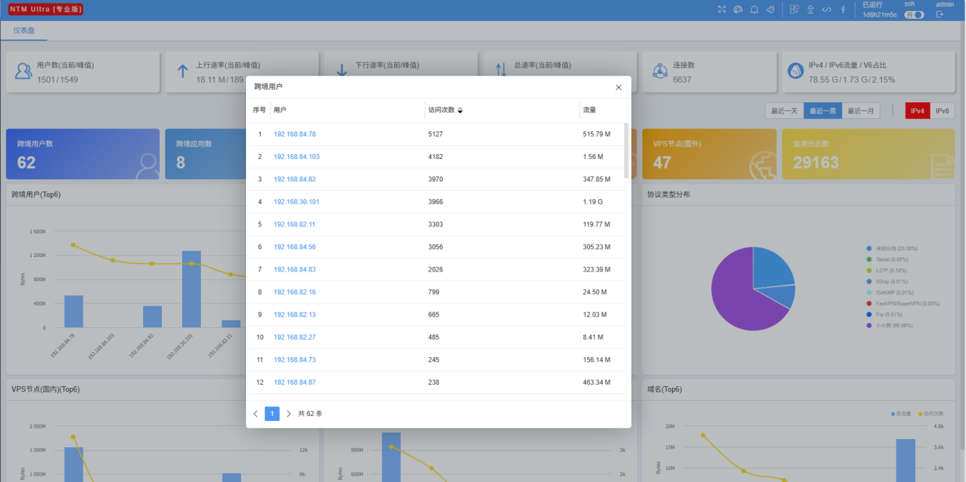Image resolution: width=966 pixels, height=482 pixels.
Task: Click the broom cleanup icon
Action: [x=771, y=9]
